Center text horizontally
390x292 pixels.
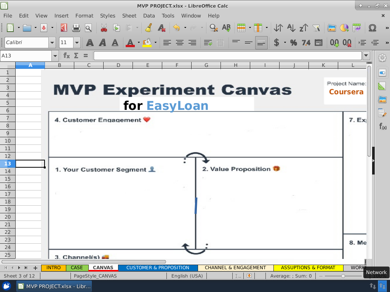point(180,43)
